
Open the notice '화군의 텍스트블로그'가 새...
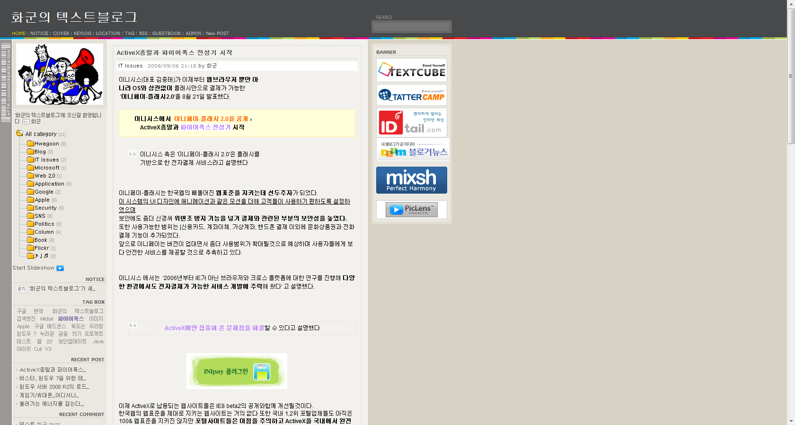pos(62,289)
